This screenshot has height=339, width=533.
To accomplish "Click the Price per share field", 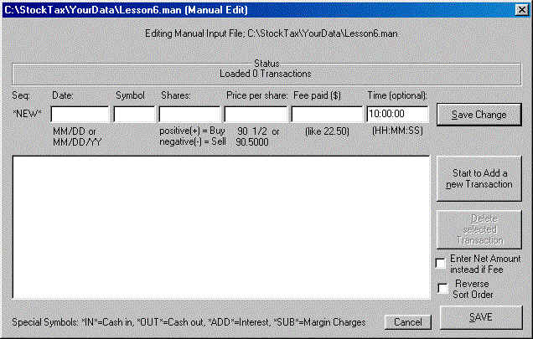I will pos(256,114).
